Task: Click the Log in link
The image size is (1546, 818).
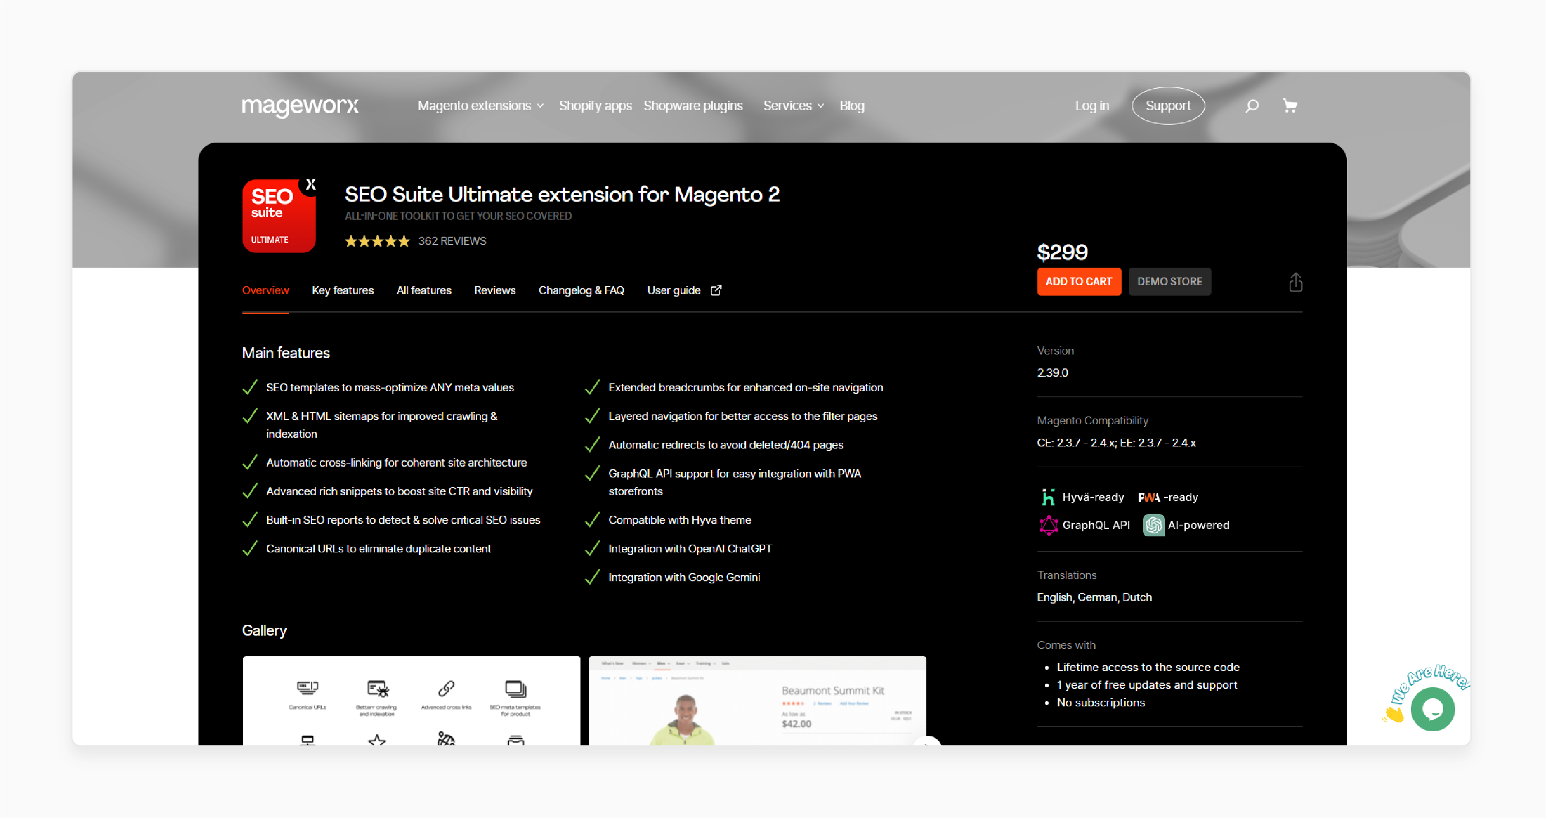Action: [1091, 105]
